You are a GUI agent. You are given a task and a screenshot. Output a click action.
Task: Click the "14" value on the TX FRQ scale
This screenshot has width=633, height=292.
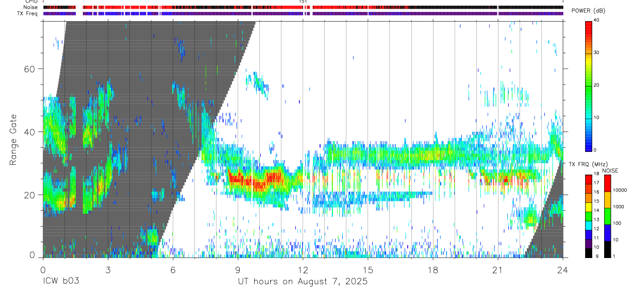[x=596, y=211]
